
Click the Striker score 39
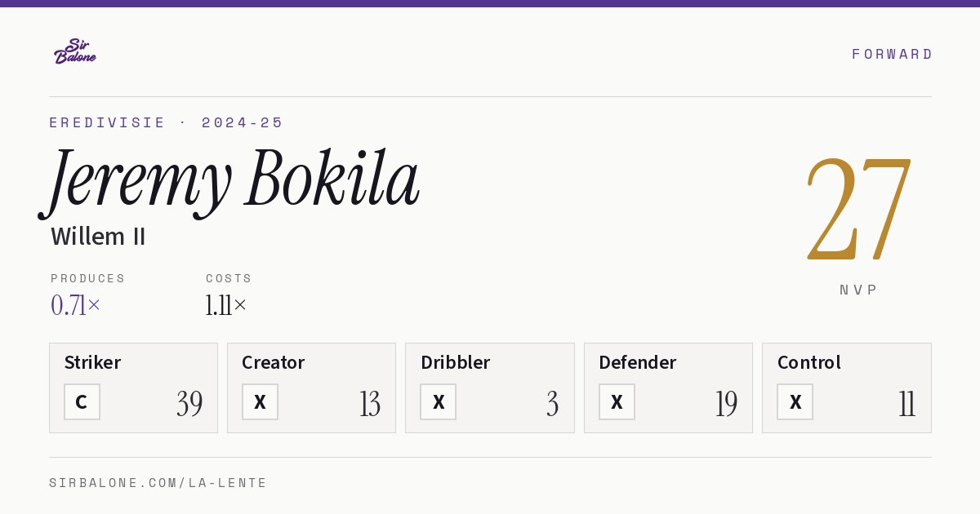pos(189,404)
